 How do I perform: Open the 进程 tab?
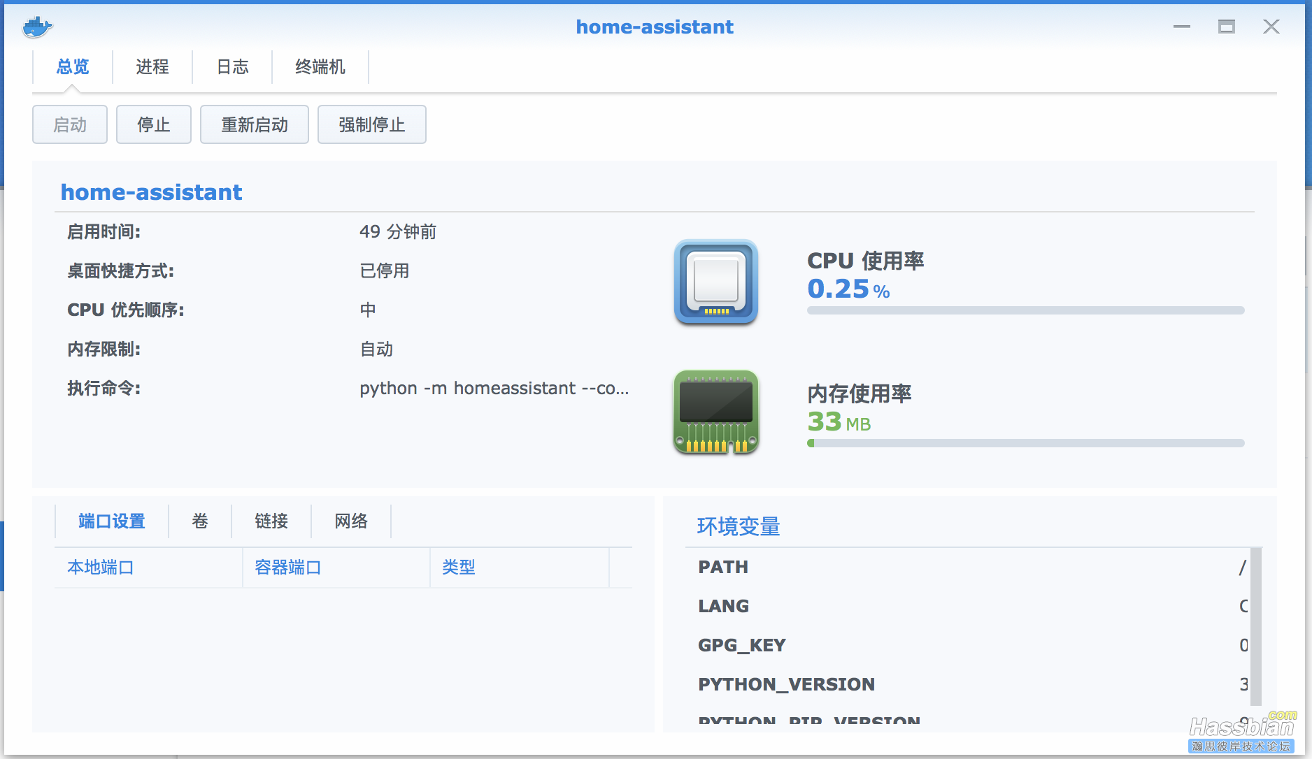point(152,67)
